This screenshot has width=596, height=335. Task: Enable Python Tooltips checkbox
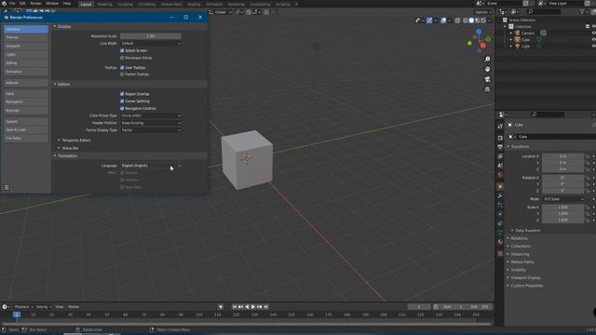pos(122,74)
